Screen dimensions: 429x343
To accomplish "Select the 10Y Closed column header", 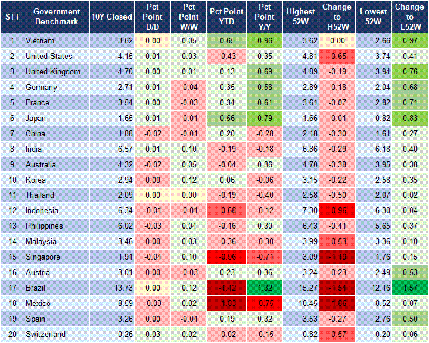I will click(x=111, y=17).
